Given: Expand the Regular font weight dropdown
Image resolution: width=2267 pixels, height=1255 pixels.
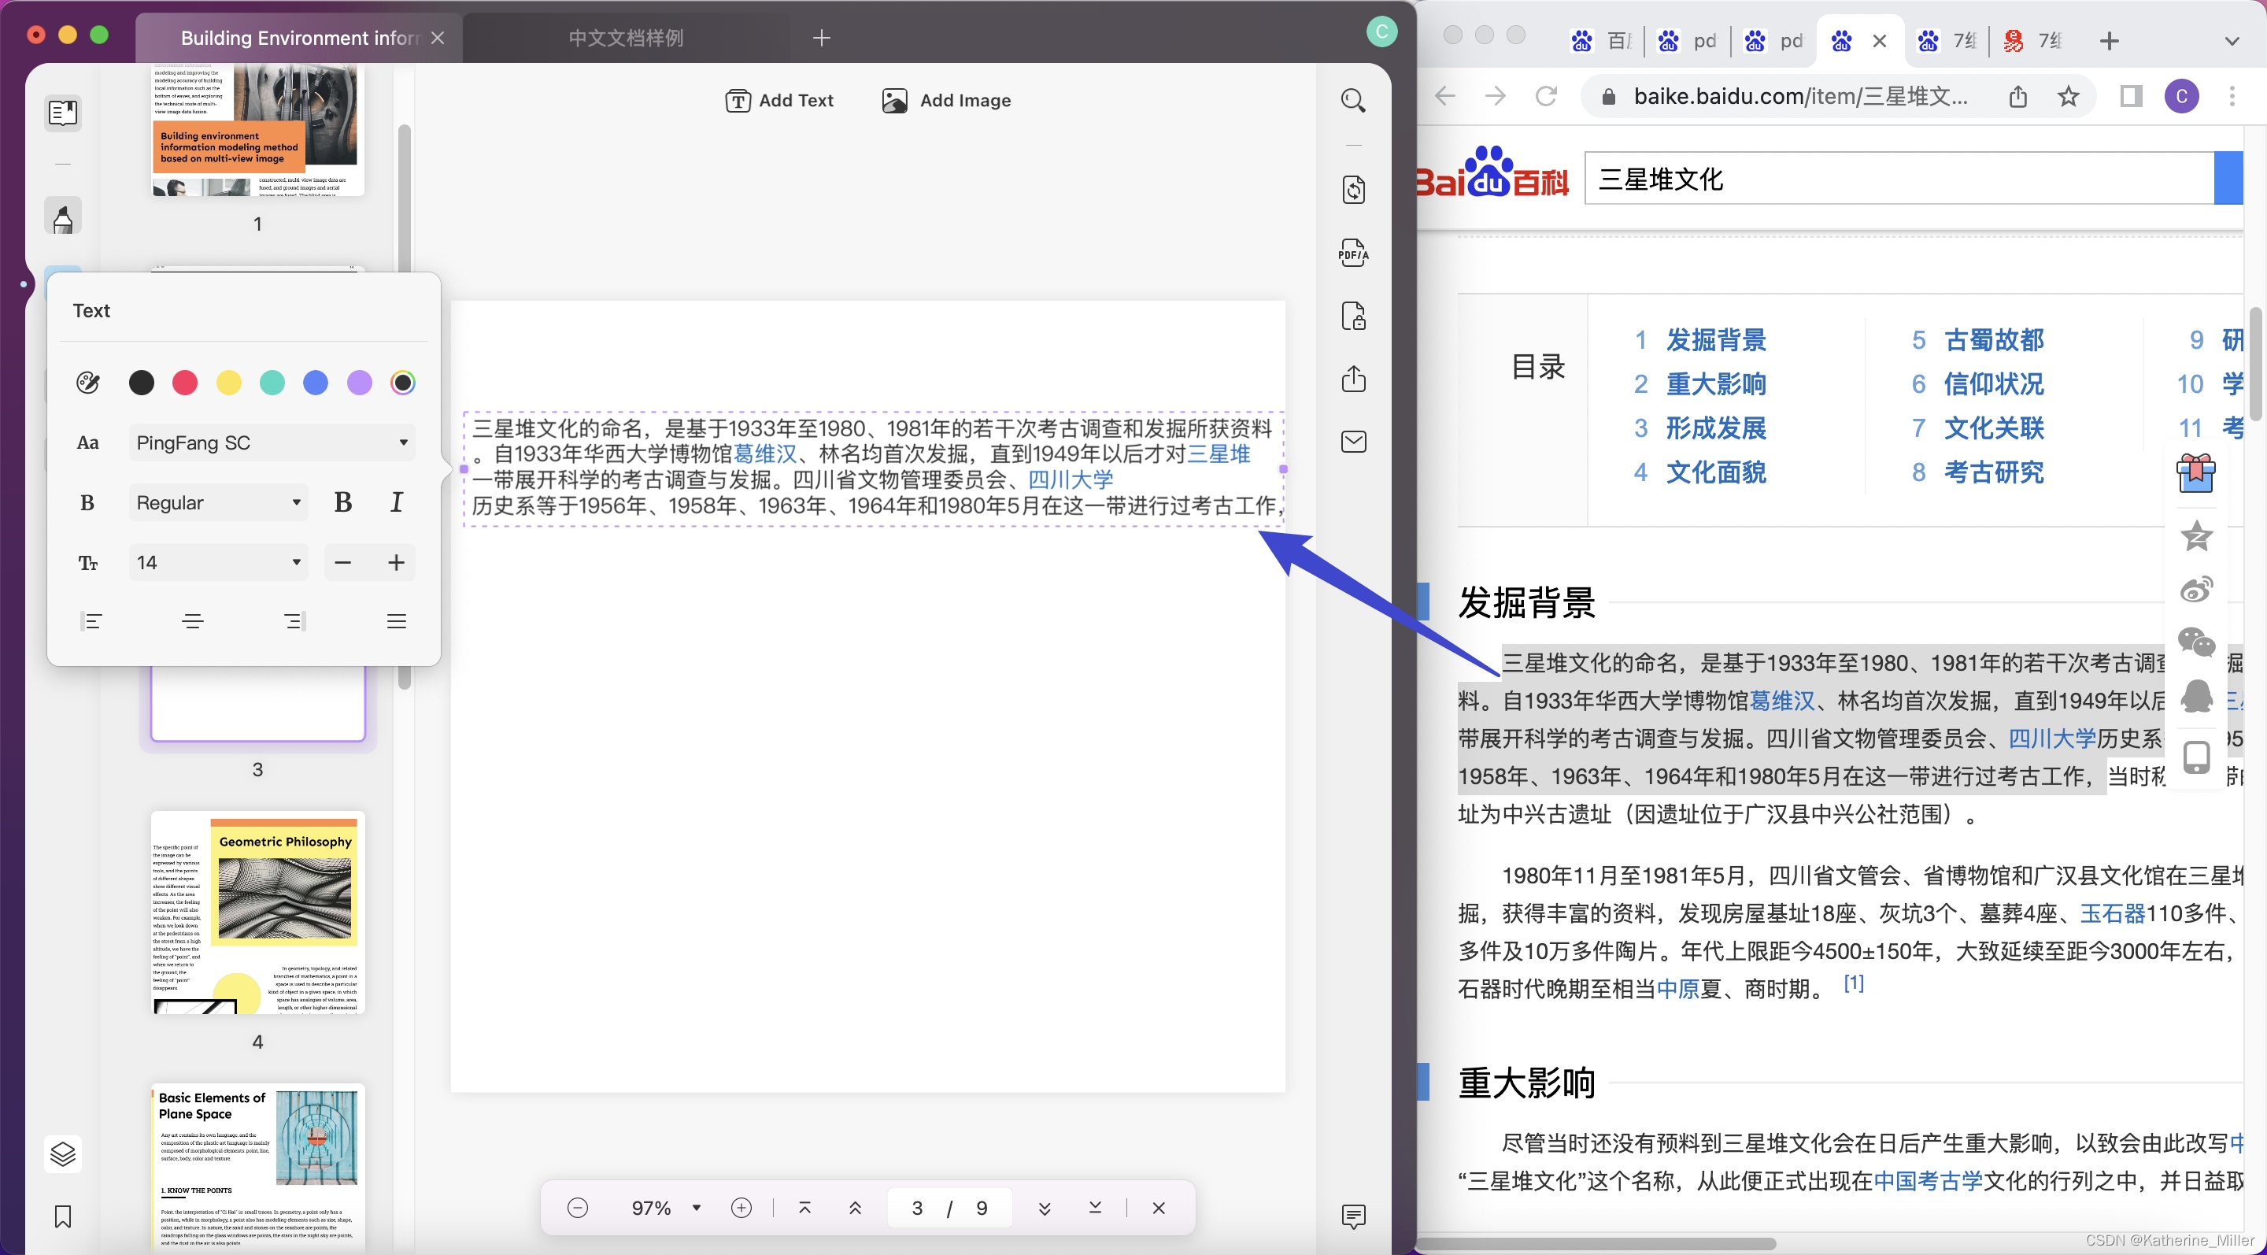Looking at the screenshot, I should [218, 502].
